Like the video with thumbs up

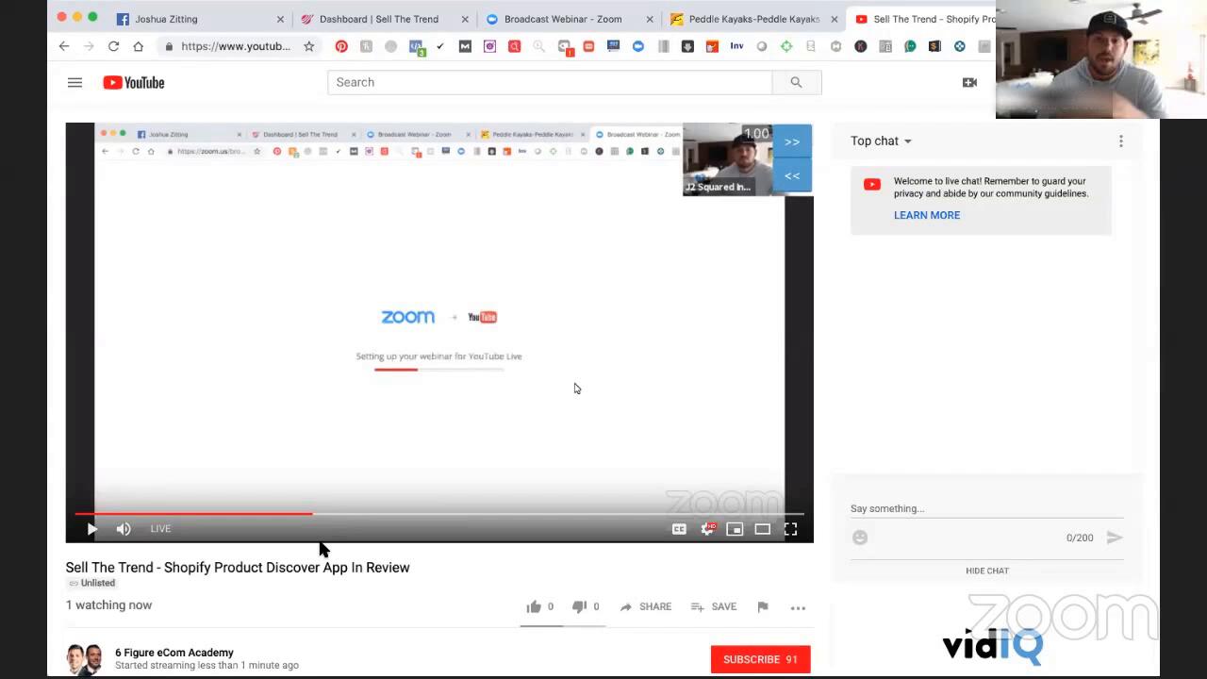pos(534,607)
